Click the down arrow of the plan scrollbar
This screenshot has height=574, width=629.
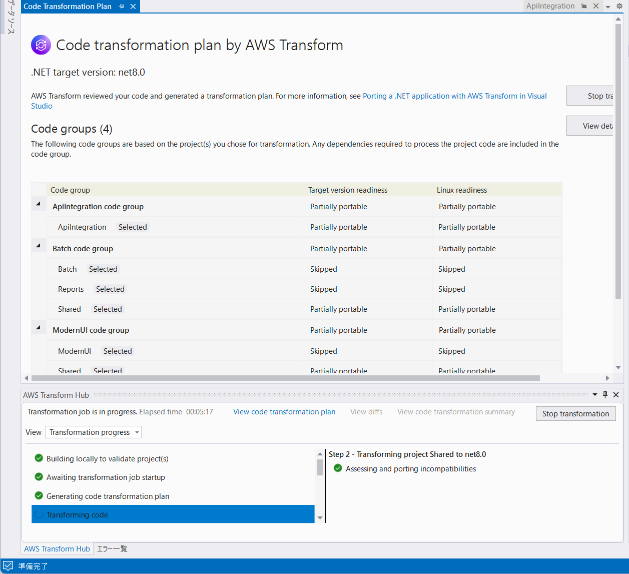[618, 367]
